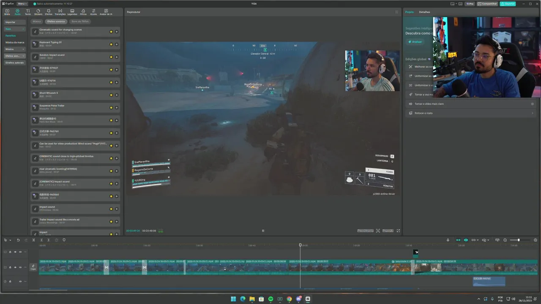The width and height of the screenshot is (541, 304).
Task: Switch to the Música filter tab
Action: click(x=37, y=21)
